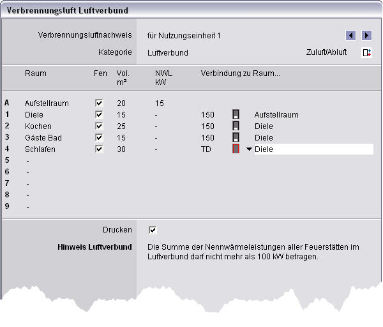The width and height of the screenshot is (383, 327).
Task: Click the highlighted Diele field for Schlafen
Action: point(314,149)
